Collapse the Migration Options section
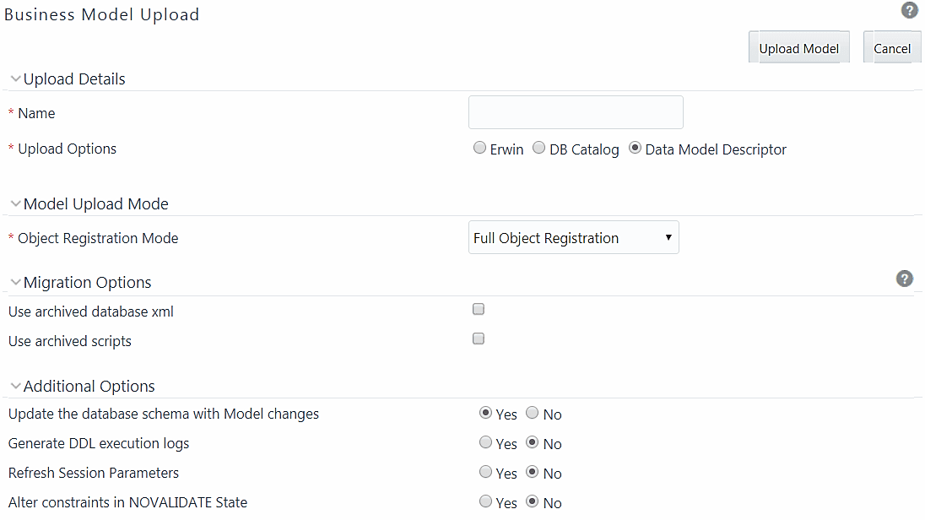The width and height of the screenshot is (925, 520). [15, 282]
